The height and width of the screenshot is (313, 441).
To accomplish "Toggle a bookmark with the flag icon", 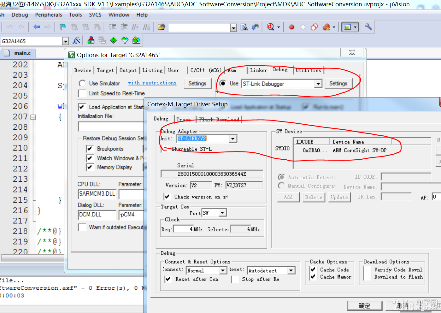I will pyautogui.click(x=63, y=27).
